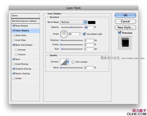Confirm with the OK button
Viewport: 147px width, 116px height.
pyautogui.click(x=125, y=15)
